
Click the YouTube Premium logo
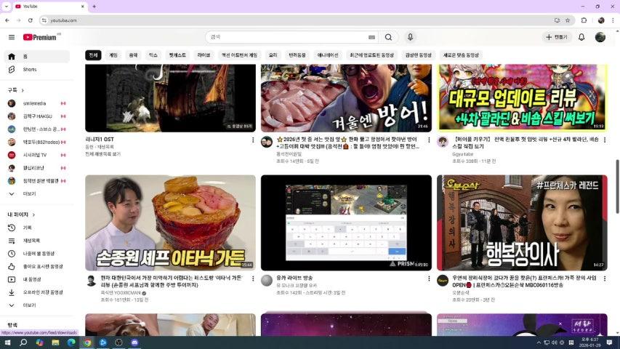click(39, 37)
